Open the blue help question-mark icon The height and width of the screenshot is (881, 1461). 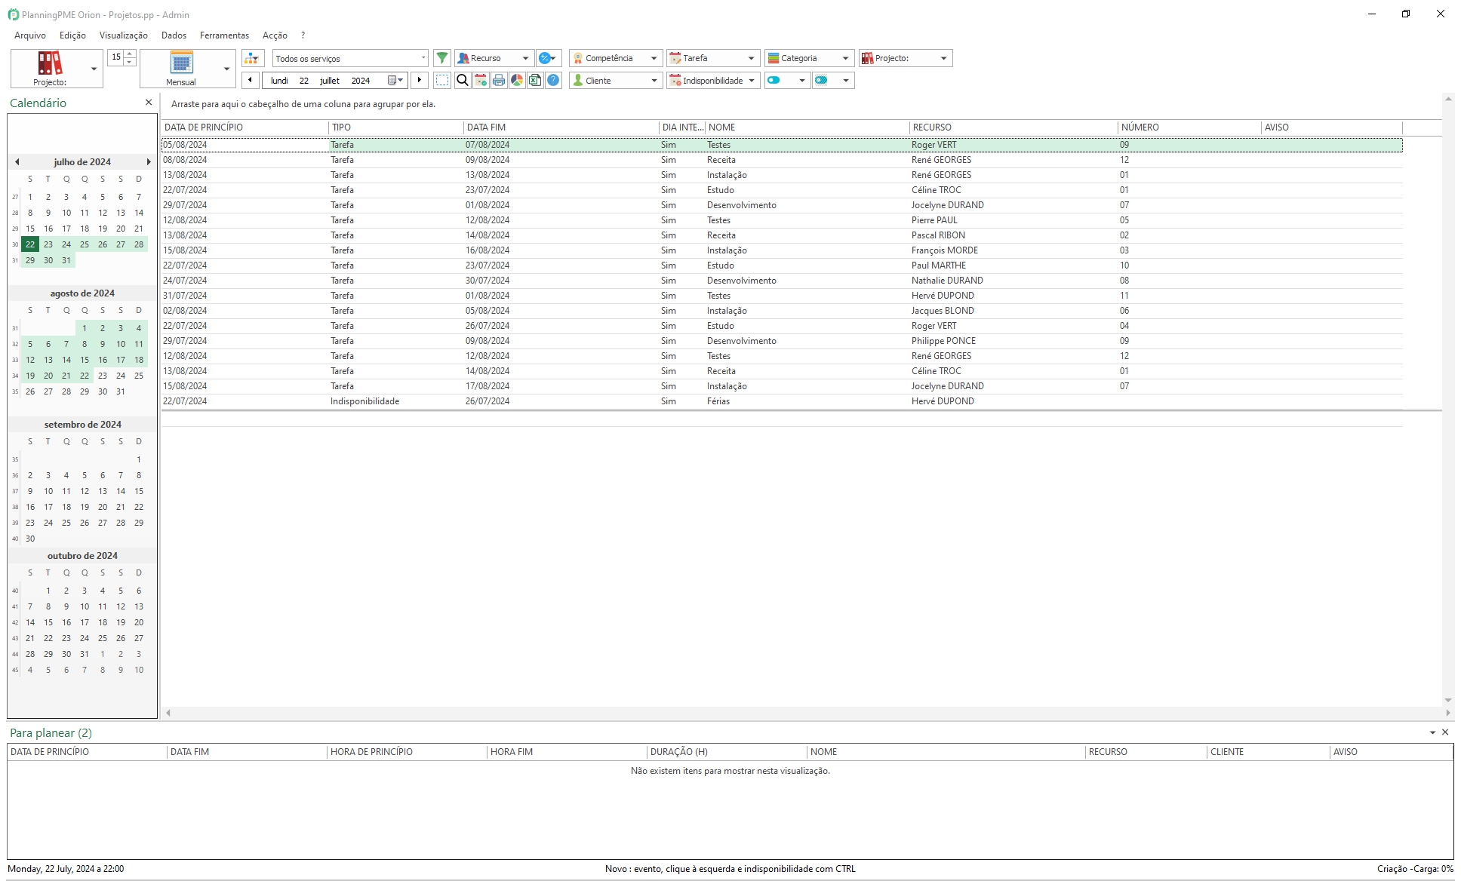[x=553, y=80]
